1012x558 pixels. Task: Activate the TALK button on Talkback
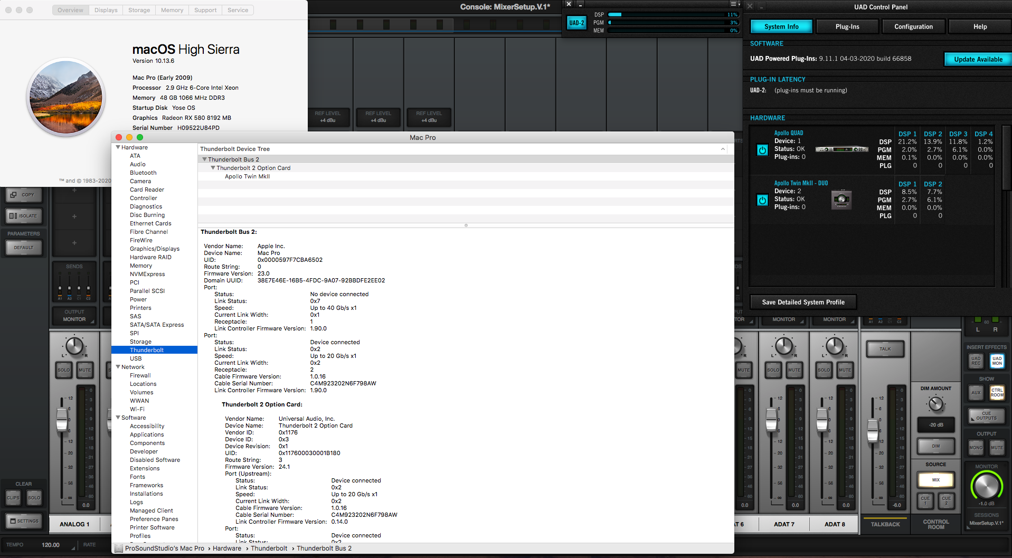[885, 349]
